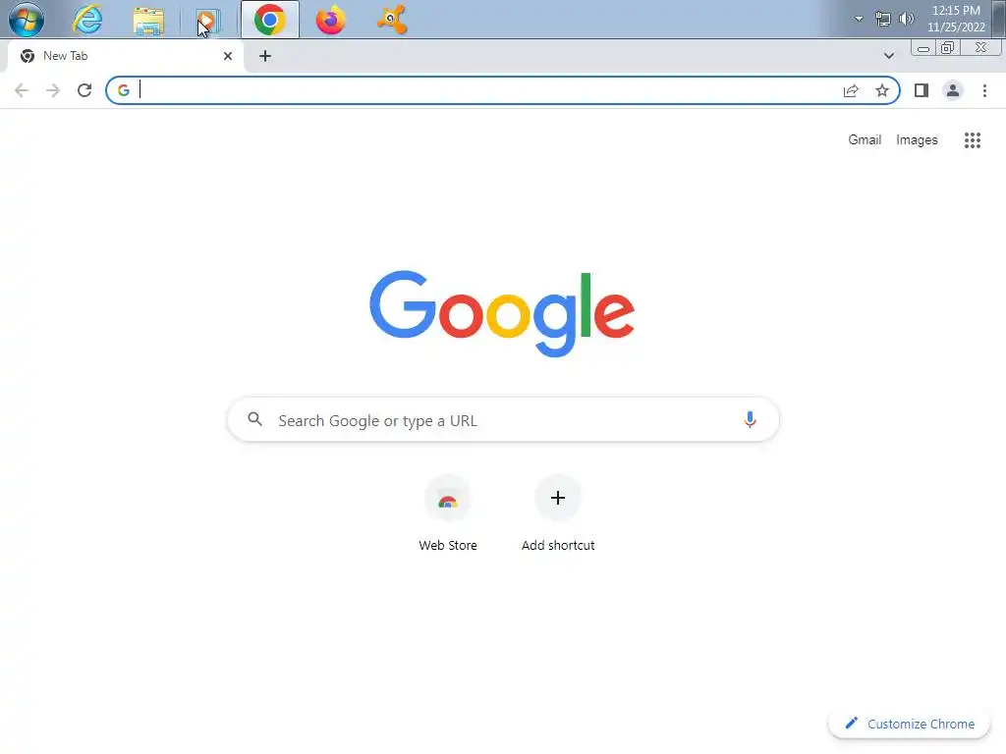Open Customize Chrome
1006x754 pixels.
pos(909,724)
